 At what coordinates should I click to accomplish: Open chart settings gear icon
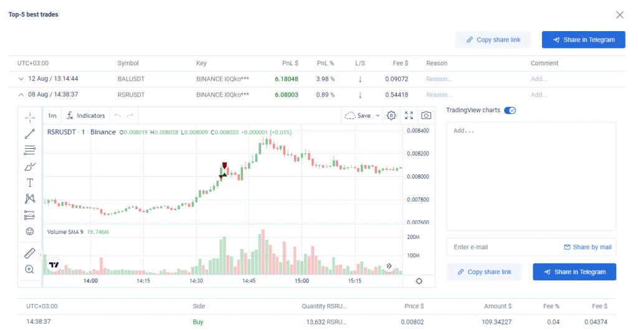click(391, 115)
